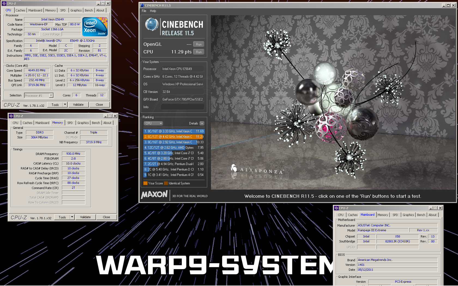Click BIOS date 05/12/2011
Viewport: 458px width, 286px height.
pos(397,270)
